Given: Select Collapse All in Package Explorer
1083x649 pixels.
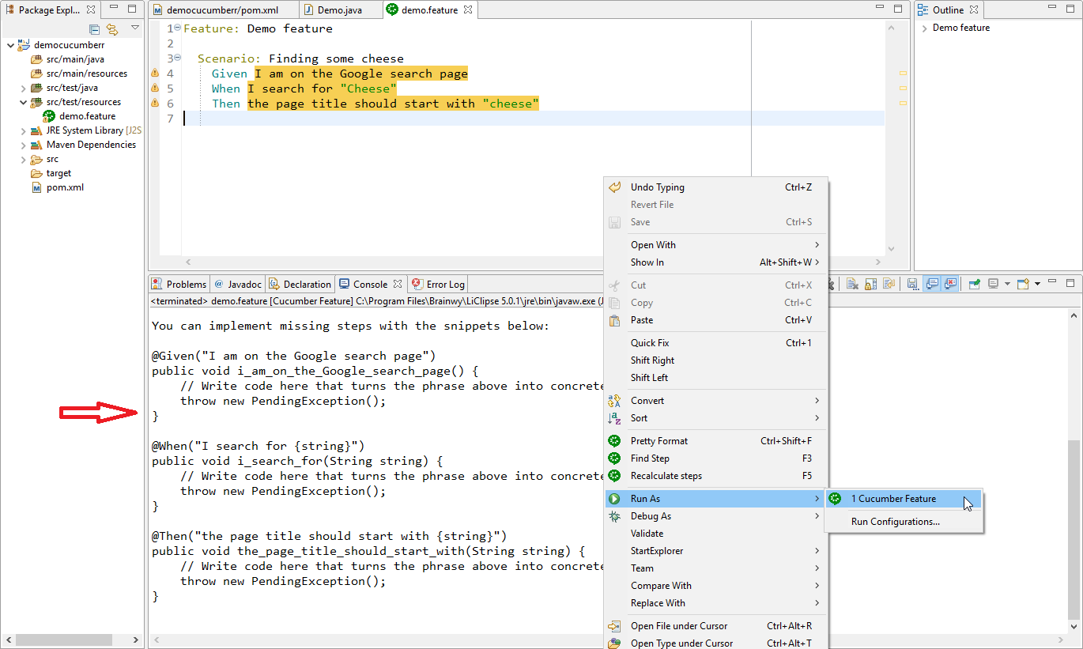Looking at the screenshot, I should (94, 28).
